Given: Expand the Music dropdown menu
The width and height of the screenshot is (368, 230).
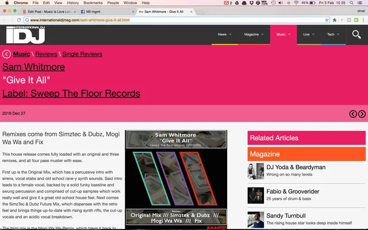Looking at the screenshot, I should tap(283, 34).
